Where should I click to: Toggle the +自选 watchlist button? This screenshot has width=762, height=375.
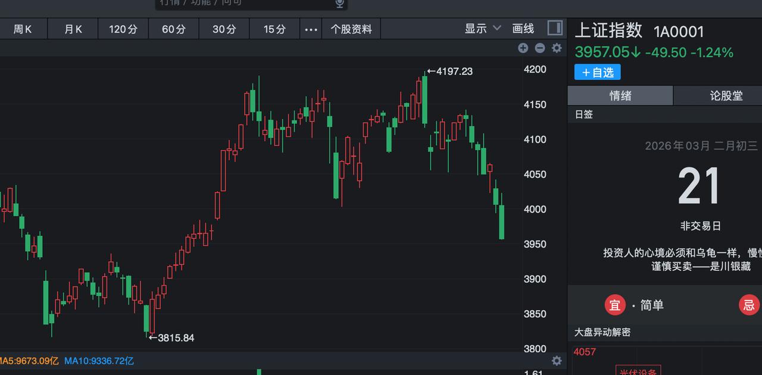[597, 72]
